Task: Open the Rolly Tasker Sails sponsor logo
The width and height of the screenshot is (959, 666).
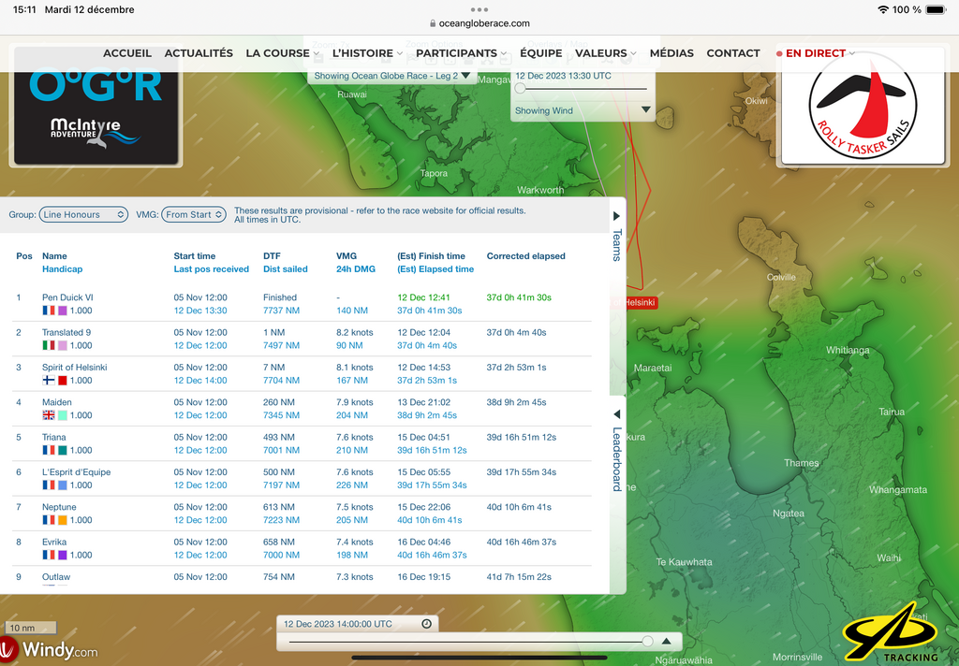Action: [863, 107]
